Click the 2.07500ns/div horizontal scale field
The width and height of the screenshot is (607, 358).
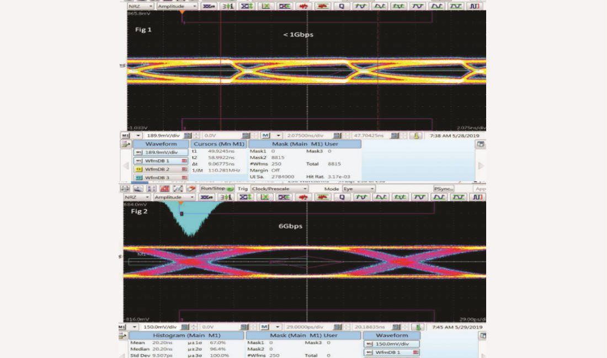(308, 135)
